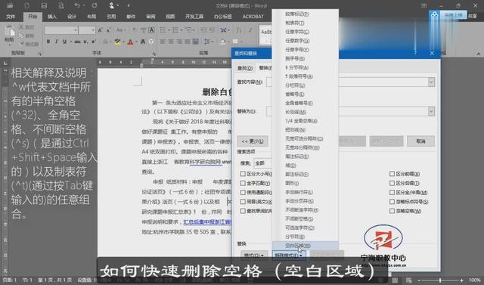Click the Undo arrow in quick access toolbar
484x285 pixels.
pyautogui.click(x=77, y=5)
